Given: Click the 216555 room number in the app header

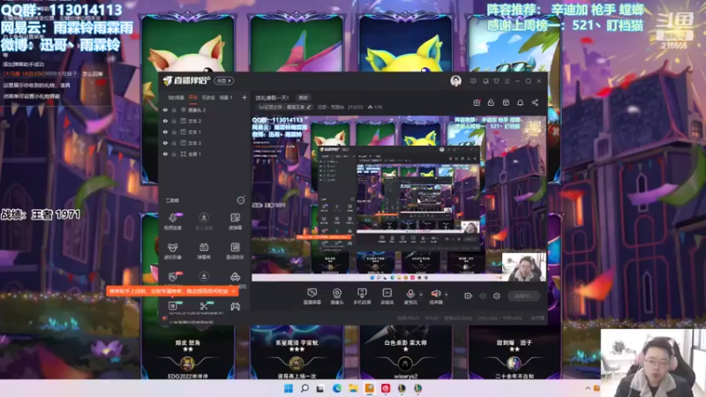Looking at the screenshot, I should coord(356,107).
